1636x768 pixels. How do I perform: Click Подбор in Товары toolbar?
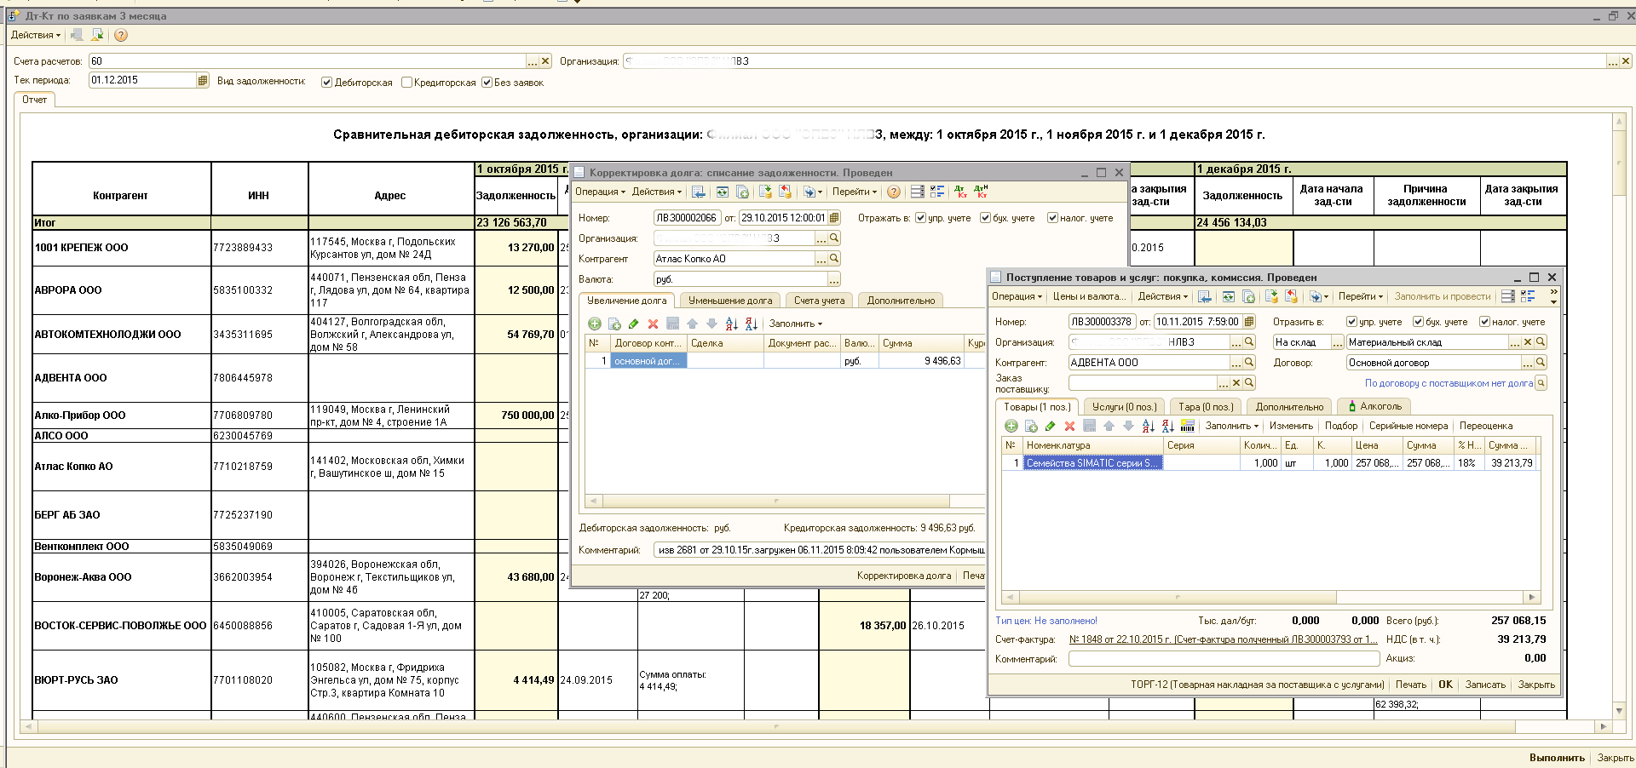1341,426
